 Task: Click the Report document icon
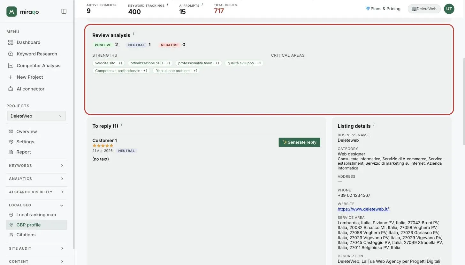click(11, 152)
